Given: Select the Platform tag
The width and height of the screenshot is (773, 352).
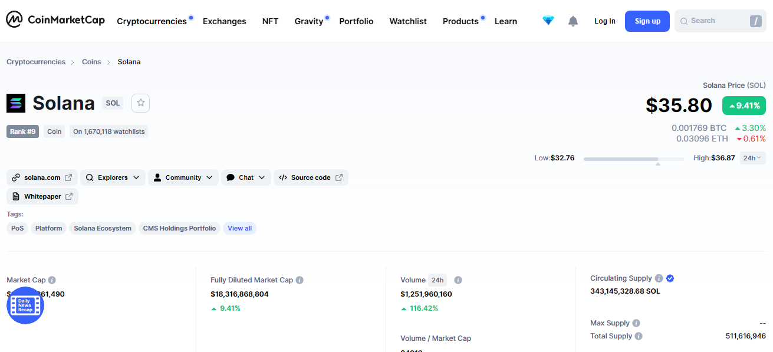Looking at the screenshot, I should coord(48,228).
